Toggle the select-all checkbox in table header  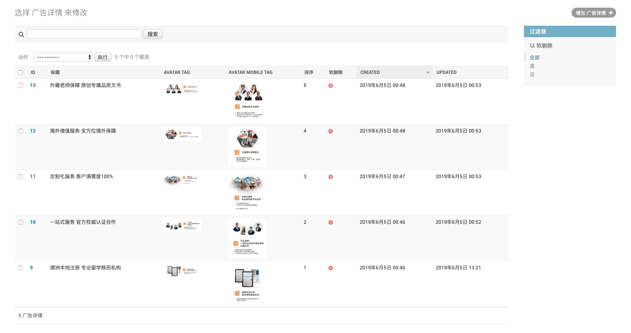coord(21,72)
